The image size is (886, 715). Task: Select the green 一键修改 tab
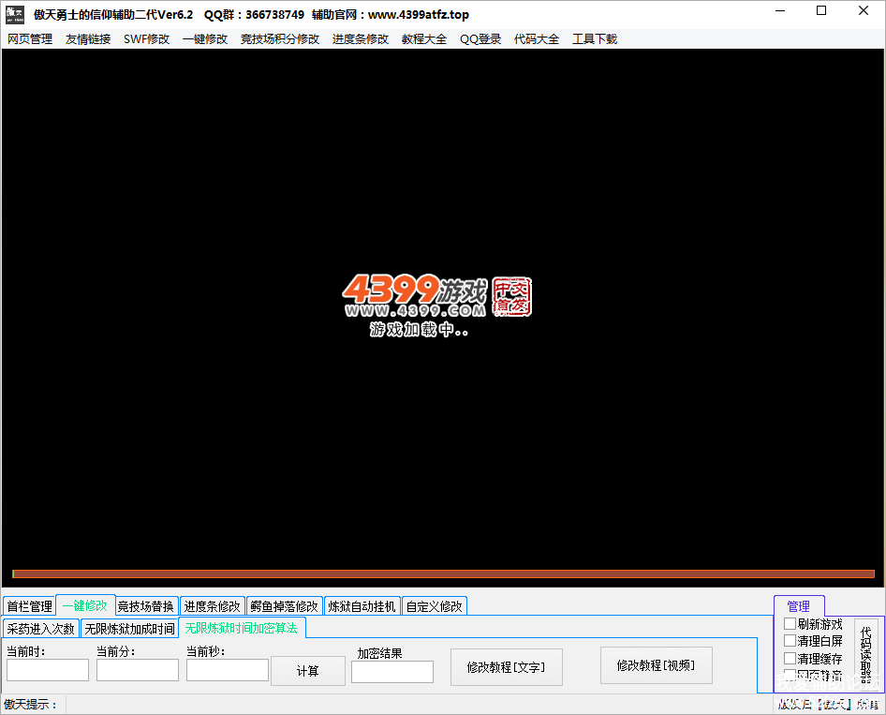(85, 605)
